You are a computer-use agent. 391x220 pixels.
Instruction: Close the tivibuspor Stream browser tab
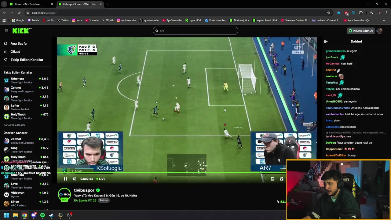100,4
